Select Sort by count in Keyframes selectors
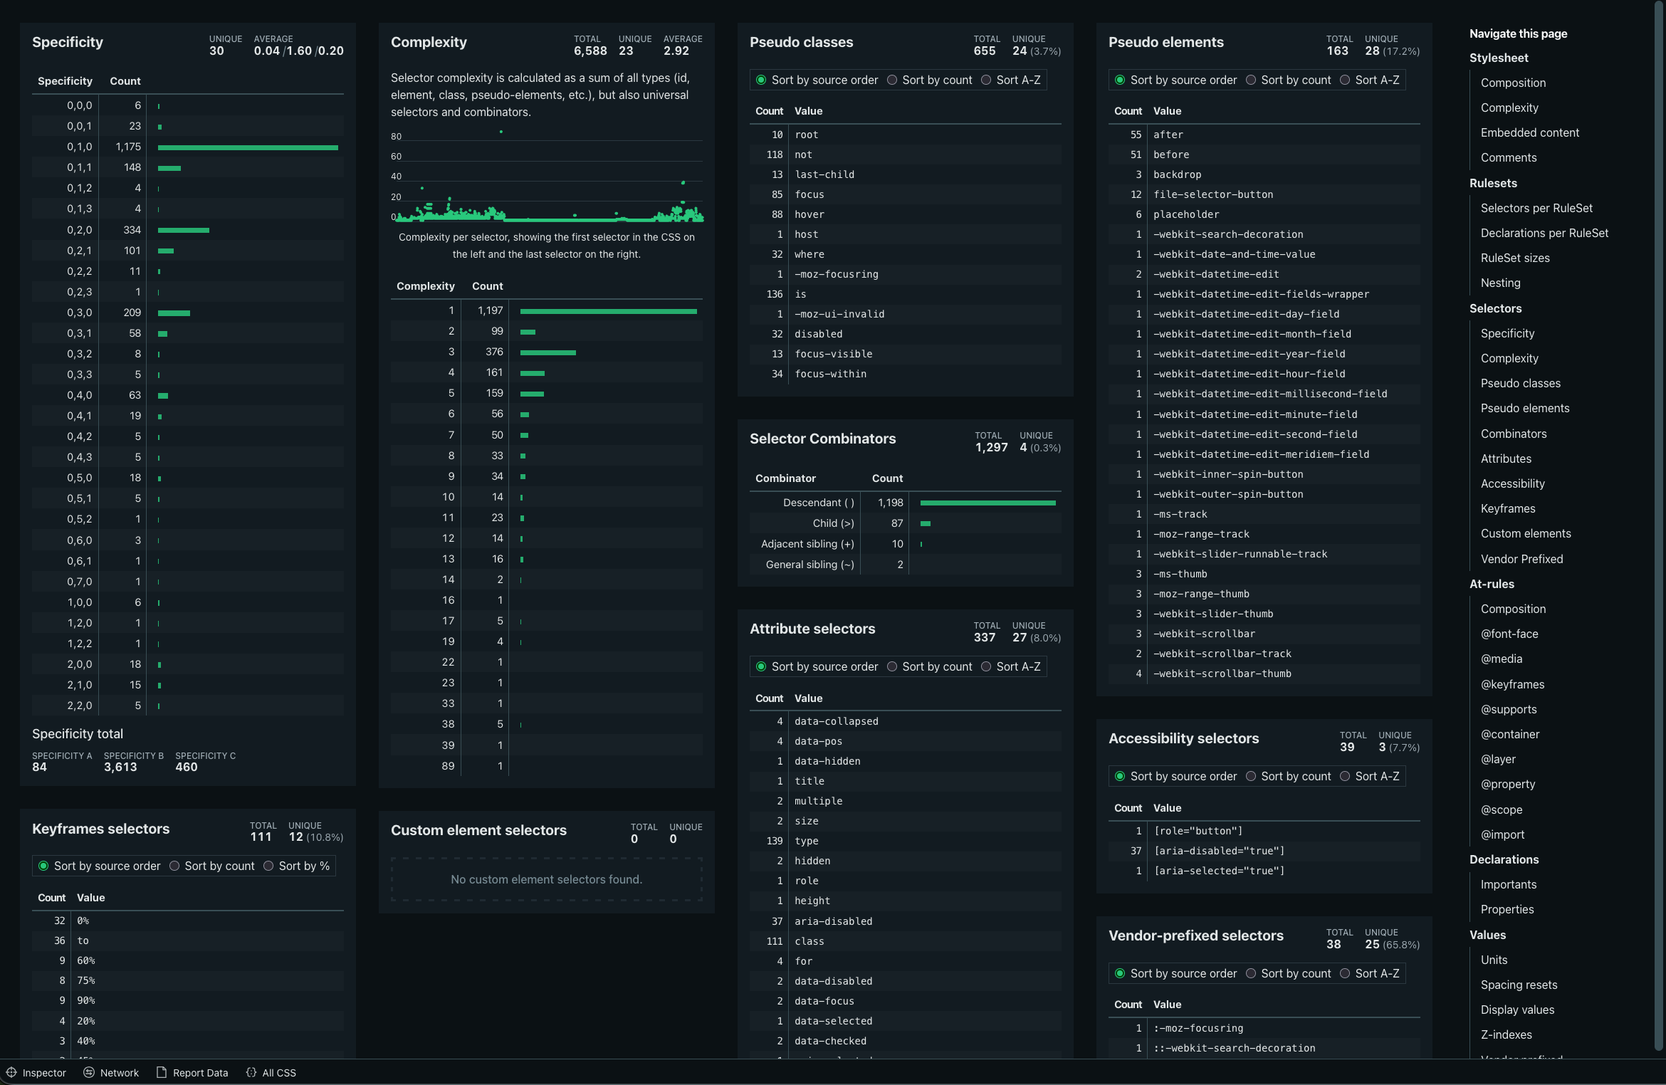This screenshot has width=1666, height=1085. click(x=212, y=866)
